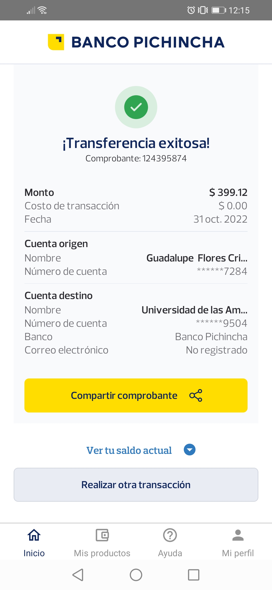Open the Ayuda question mark icon
The height and width of the screenshot is (590, 272).
pos(170,535)
